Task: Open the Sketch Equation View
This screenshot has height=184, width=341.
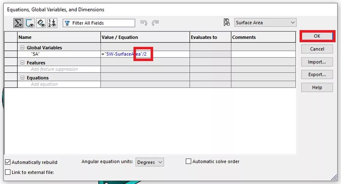Action: click(x=30, y=23)
